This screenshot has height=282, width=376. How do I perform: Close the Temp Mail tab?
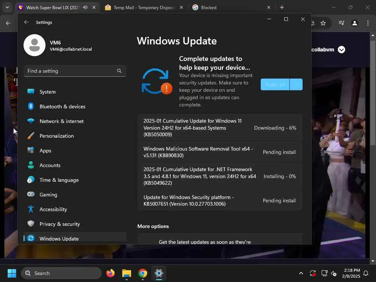181,7
